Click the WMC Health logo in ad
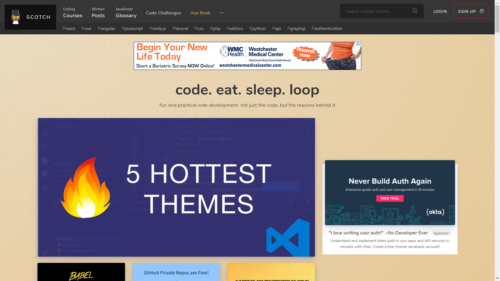The width and height of the screenshot is (500, 281). point(232,51)
